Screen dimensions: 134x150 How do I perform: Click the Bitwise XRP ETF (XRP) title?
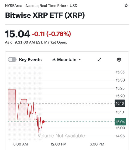(x=45, y=15)
